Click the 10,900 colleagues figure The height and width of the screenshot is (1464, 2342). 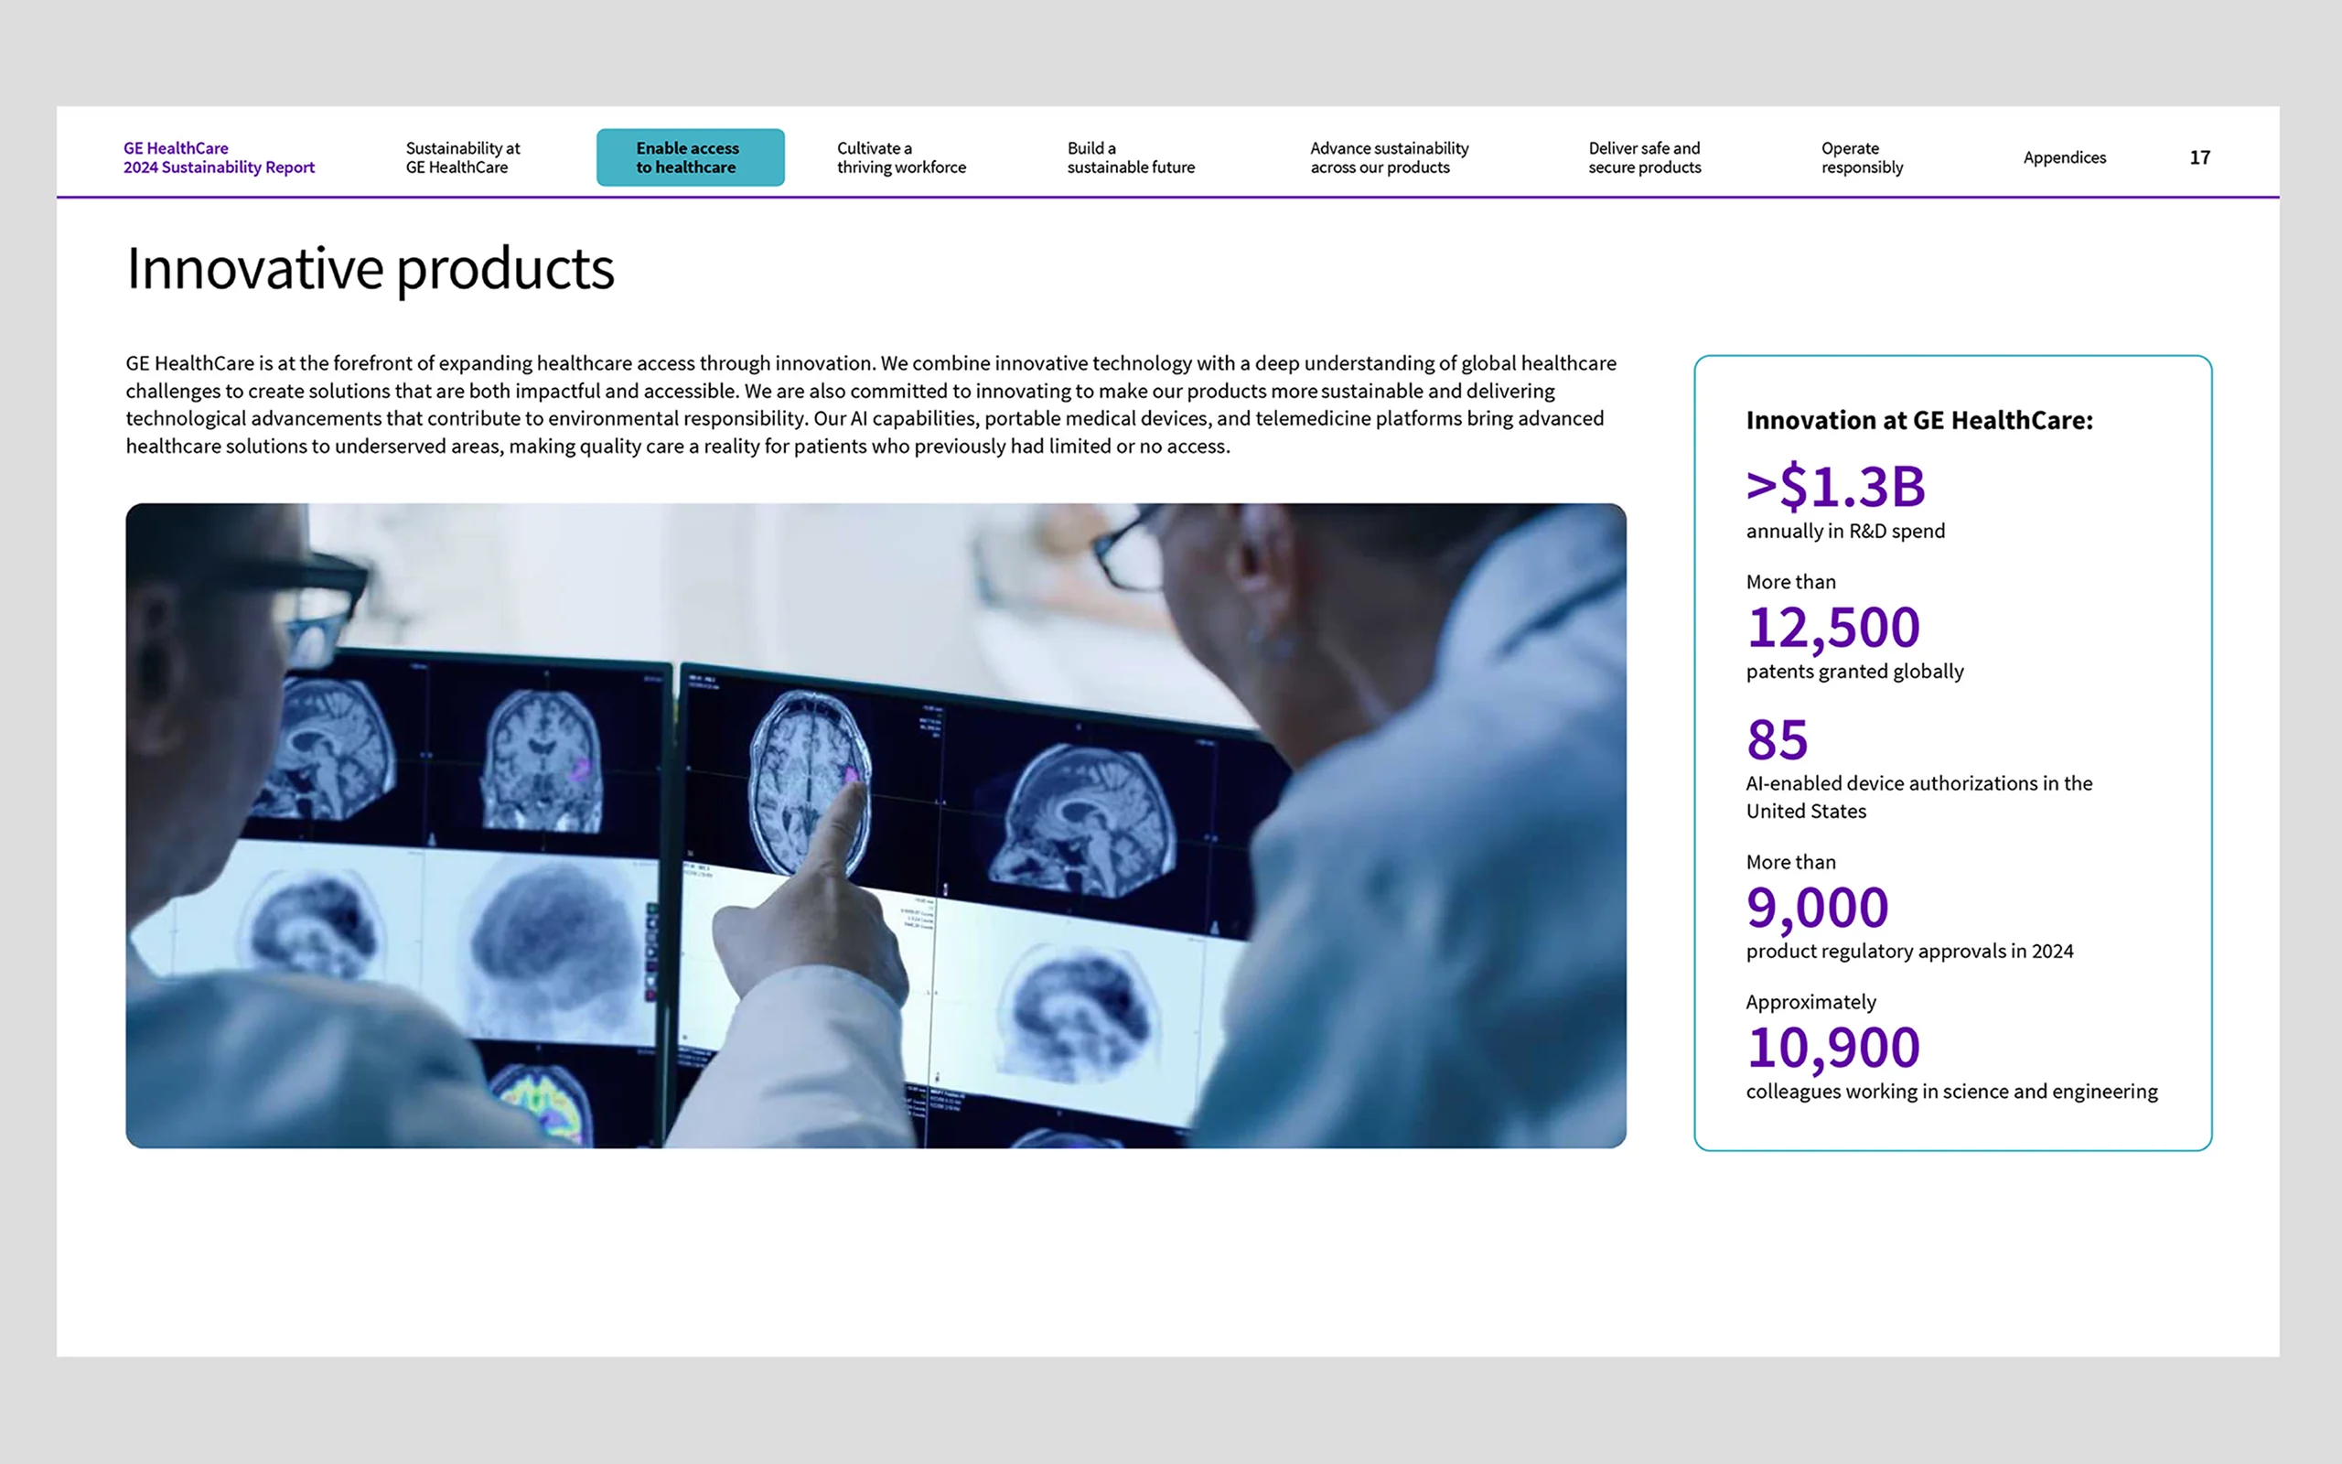1832,1048
